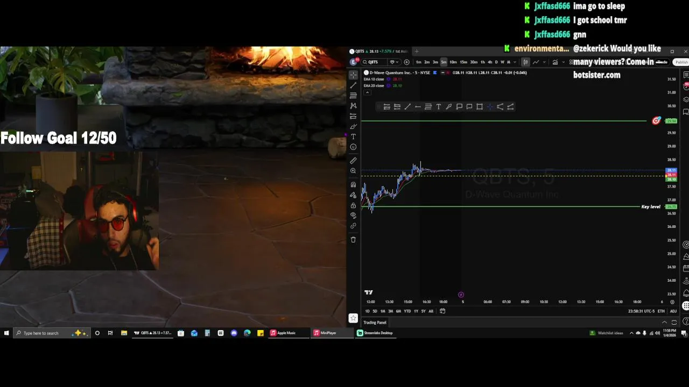
Task: Open the emoji icons tool
Action: [353, 147]
